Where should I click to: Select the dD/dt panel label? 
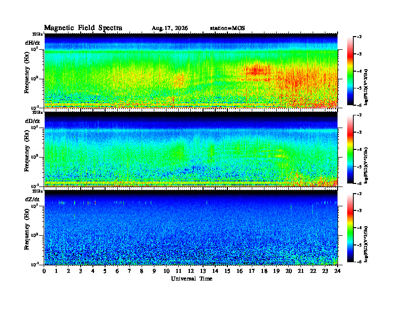tap(32, 121)
